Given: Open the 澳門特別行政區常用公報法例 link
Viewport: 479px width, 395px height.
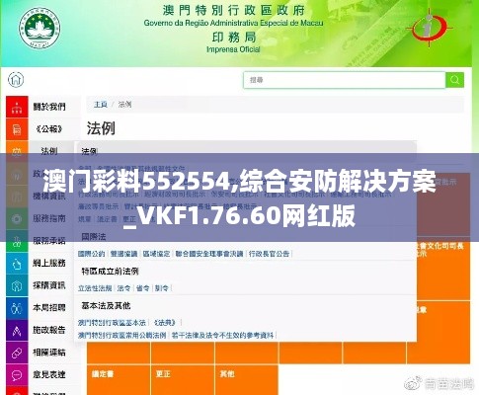Looking at the screenshot, I should click(121, 336).
